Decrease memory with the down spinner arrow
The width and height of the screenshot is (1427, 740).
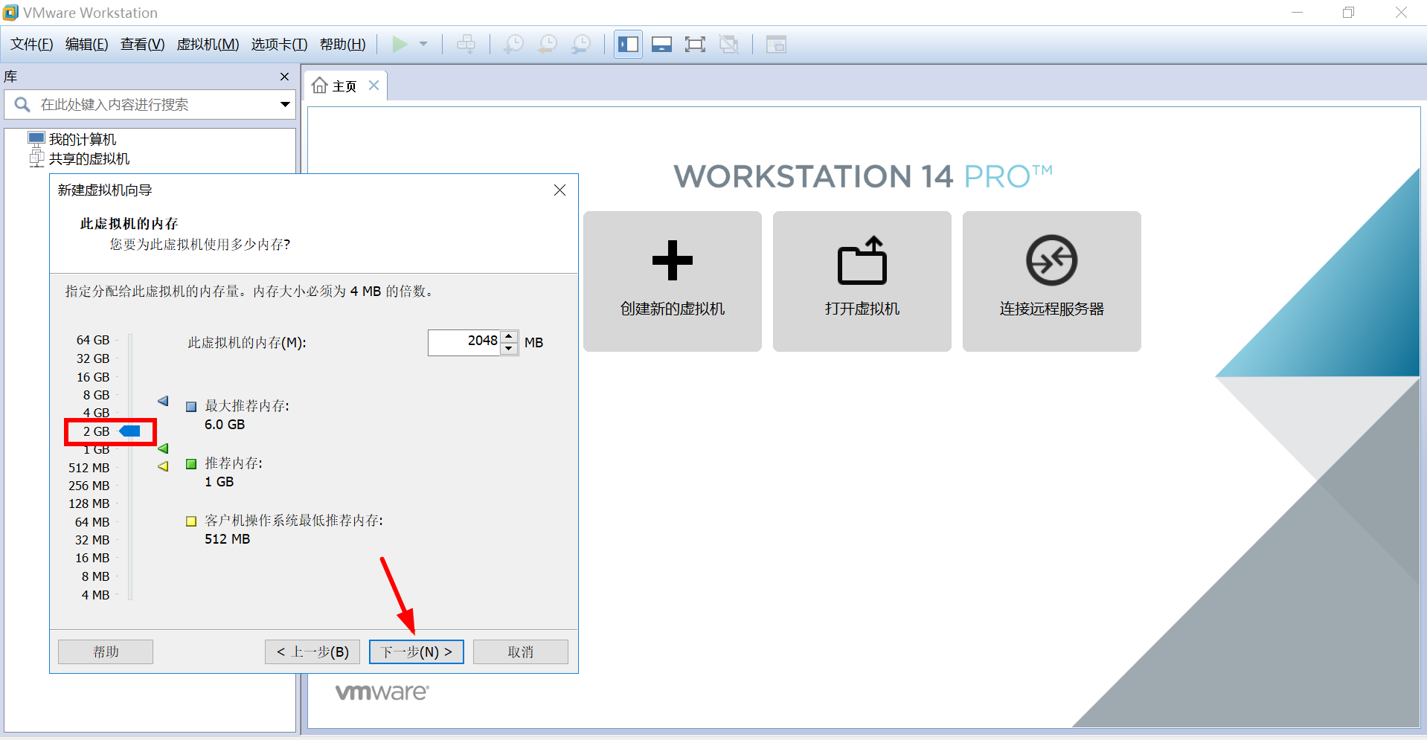point(509,349)
